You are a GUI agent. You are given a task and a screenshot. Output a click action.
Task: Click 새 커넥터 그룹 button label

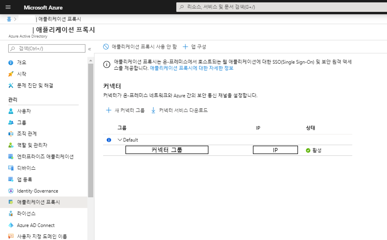(x=130, y=110)
